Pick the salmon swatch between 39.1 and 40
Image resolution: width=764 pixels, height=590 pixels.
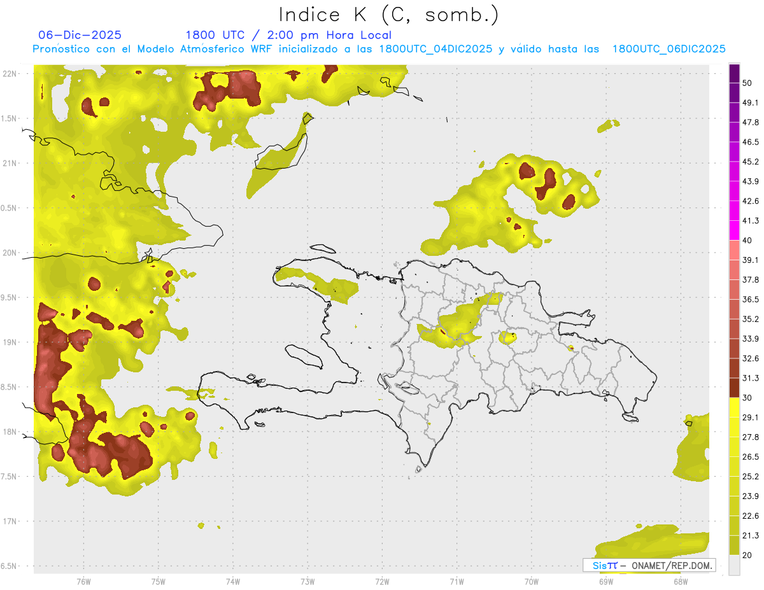click(x=734, y=249)
